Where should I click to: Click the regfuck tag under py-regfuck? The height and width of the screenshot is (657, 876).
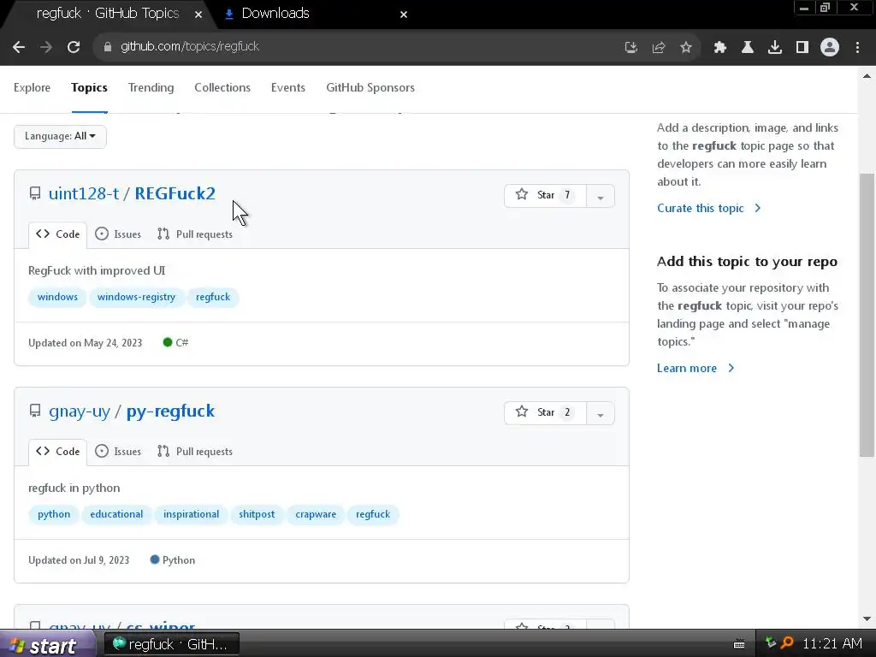click(373, 514)
